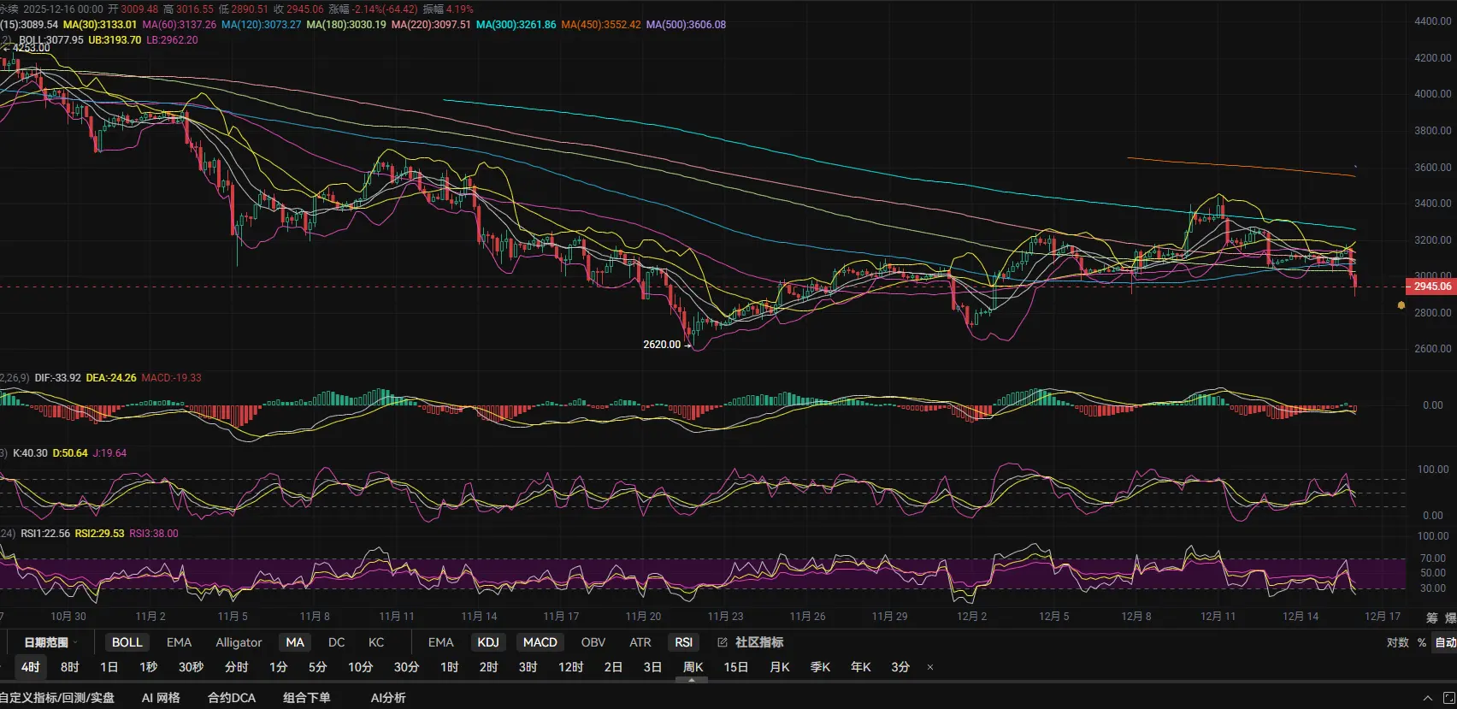Expand the bottom panel with the up chevron
This screenshot has height=709, width=1457.
(x=1427, y=698)
